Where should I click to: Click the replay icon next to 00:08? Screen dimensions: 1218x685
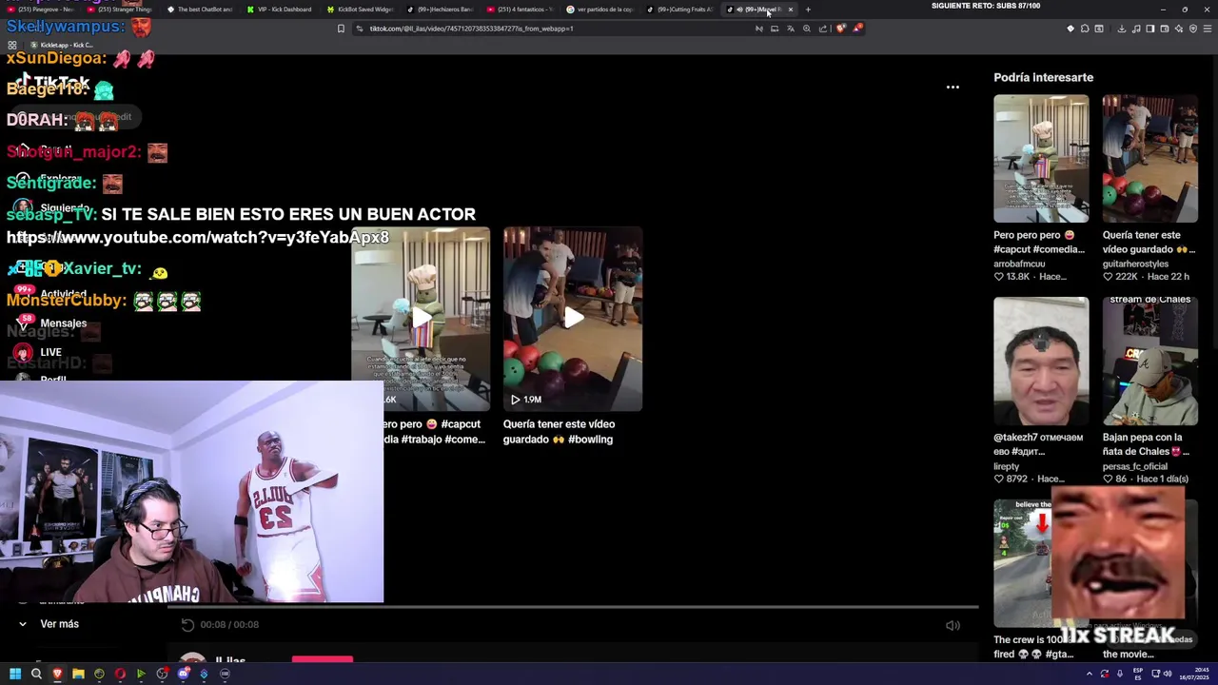tap(187, 624)
